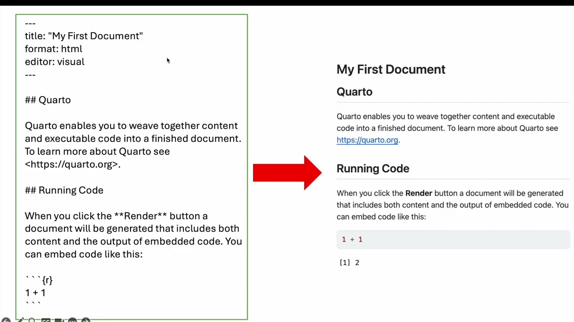Select the pen annotation tool icon
Image resolution: width=574 pixels, height=322 pixels.
[x=21, y=320]
